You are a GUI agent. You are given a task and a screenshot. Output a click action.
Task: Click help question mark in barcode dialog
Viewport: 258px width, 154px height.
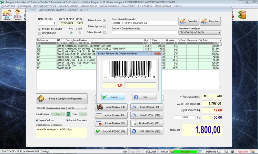151,54
